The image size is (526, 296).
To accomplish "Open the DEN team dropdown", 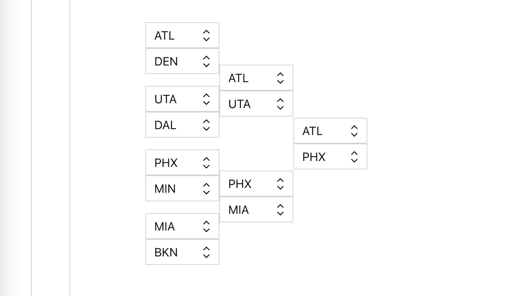I will 182,61.
